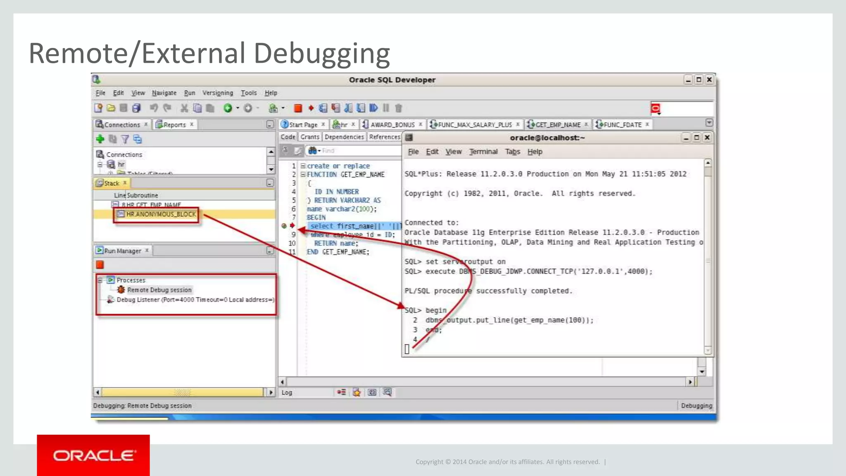Click the SQL Worksheet connection icon
Screen dimensions: 846x476
273,108
